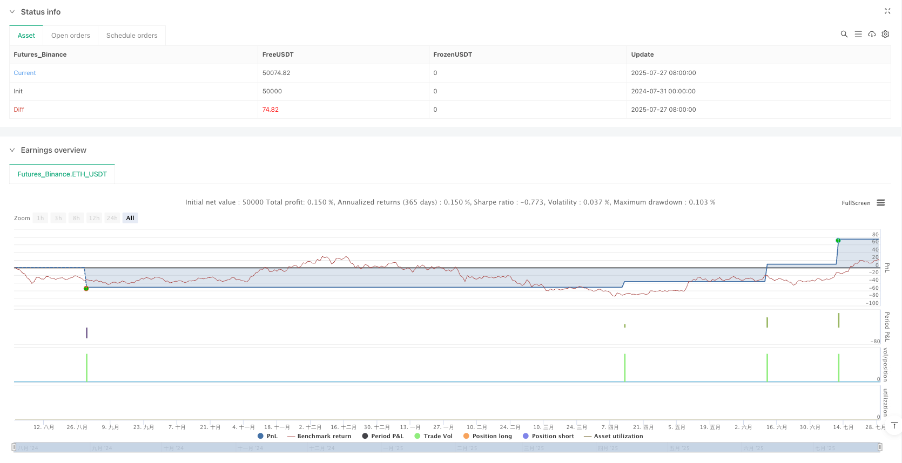The width and height of the screenshot is (902, 463).
Task: Click the search magnifier icon
Action: click(x=844, y=34)
